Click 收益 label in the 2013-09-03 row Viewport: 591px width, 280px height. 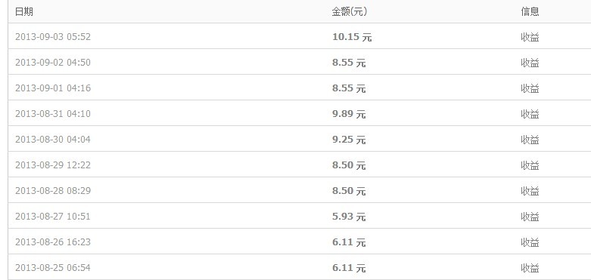pos(530,37)
